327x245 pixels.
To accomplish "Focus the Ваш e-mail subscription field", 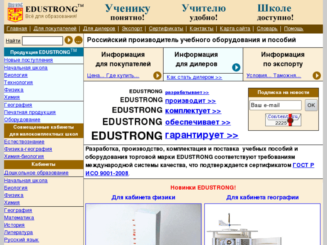I will coord(275,105).
